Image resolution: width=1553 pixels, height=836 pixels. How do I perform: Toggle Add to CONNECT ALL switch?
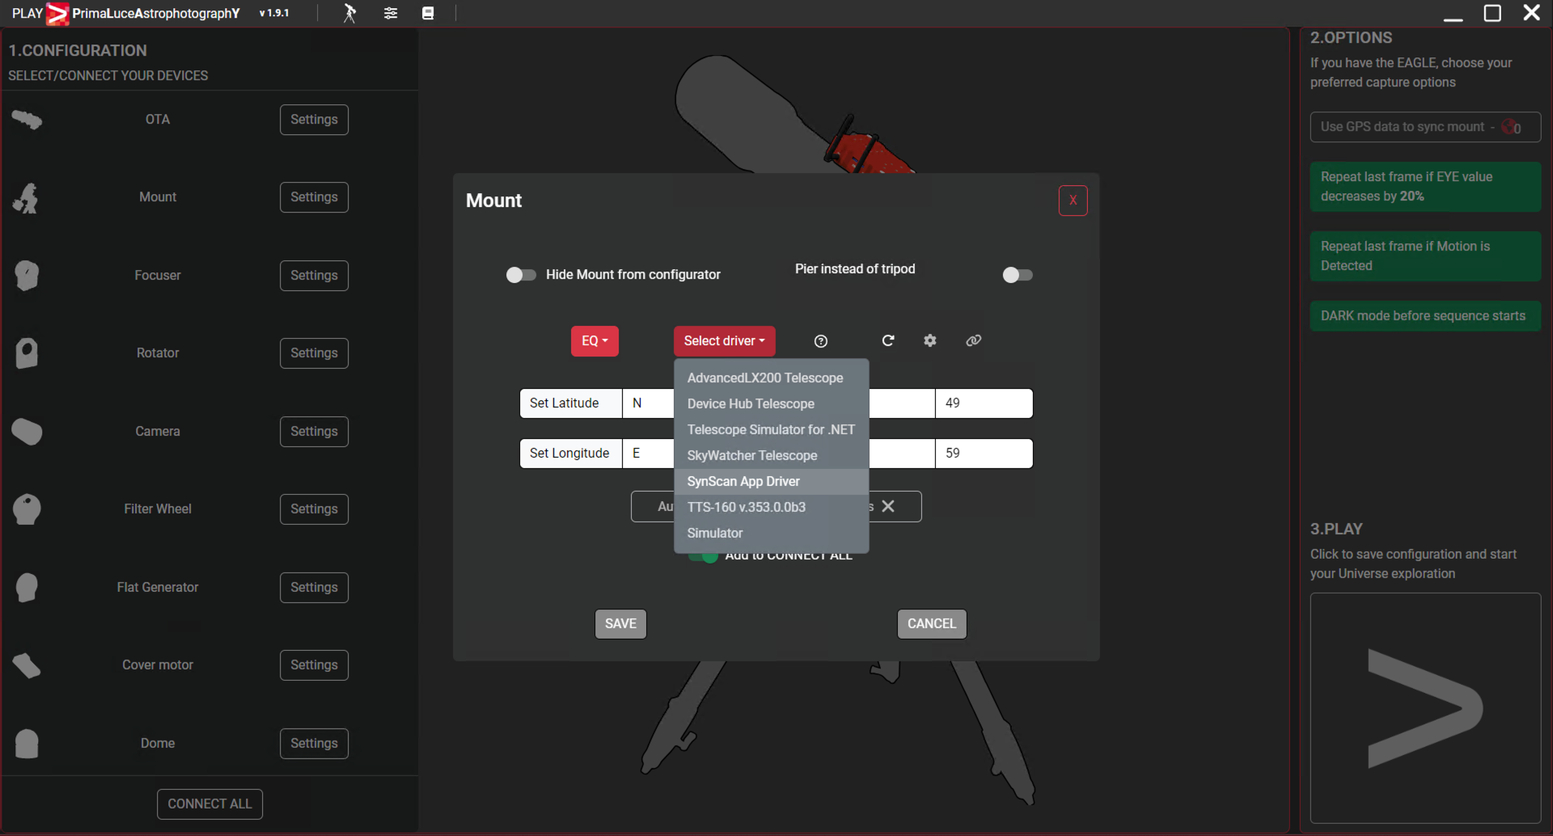704,556
